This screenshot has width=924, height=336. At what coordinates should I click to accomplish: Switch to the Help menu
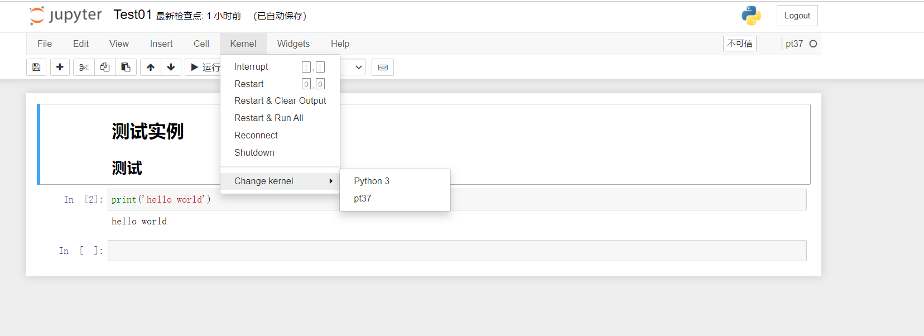coord(340,44)
